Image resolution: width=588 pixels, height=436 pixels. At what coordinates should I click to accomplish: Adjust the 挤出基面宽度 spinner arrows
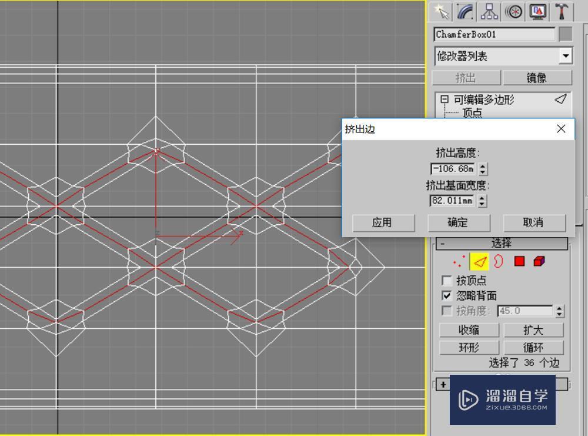(x=482, y=201)
